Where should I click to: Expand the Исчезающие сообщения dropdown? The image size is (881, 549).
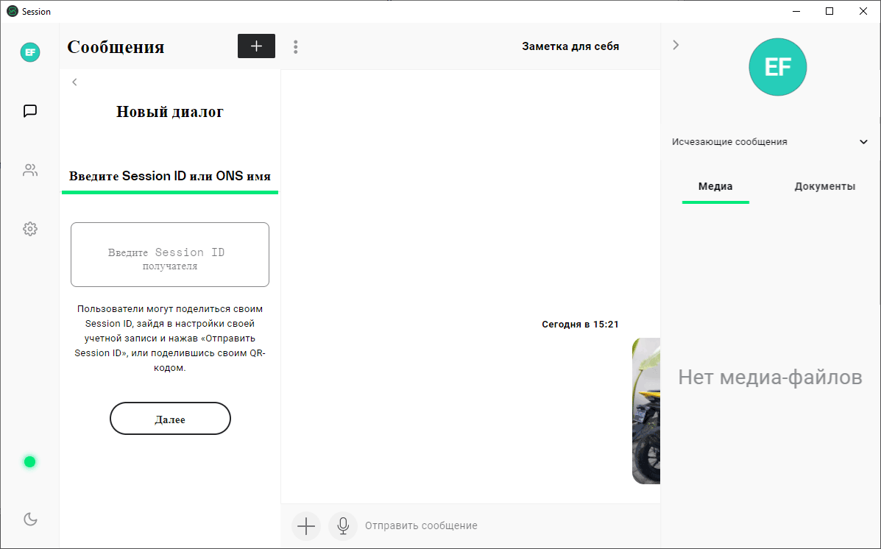coord(770,141)
